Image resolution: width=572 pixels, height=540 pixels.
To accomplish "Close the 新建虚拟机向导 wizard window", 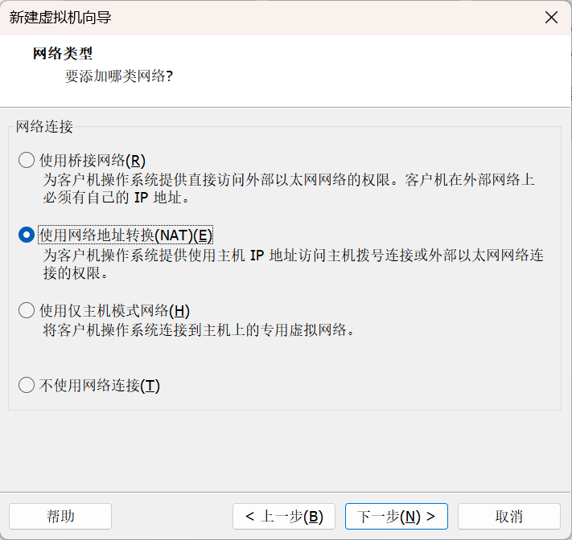I will click(551, 18).
